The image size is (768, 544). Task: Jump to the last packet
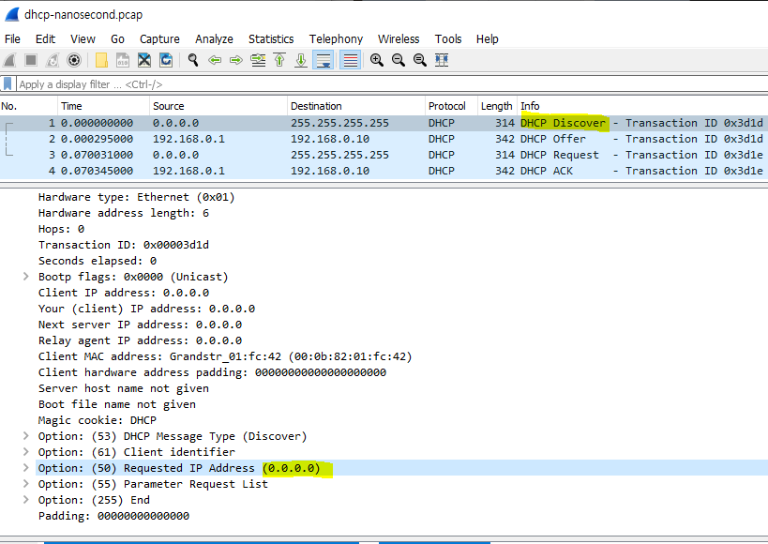coord(301,60)
